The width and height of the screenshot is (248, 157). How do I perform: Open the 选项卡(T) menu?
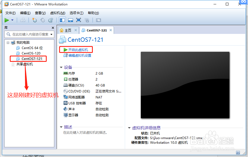click(x=77, y=13)
